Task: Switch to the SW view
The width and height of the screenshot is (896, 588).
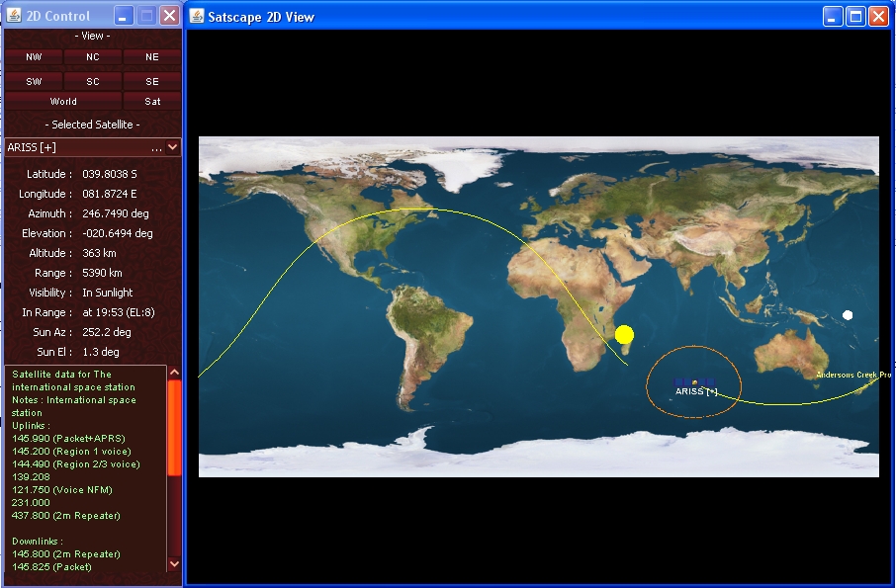Action: click(35, 81)
